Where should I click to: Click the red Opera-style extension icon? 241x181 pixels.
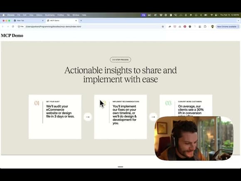(185, 27)
